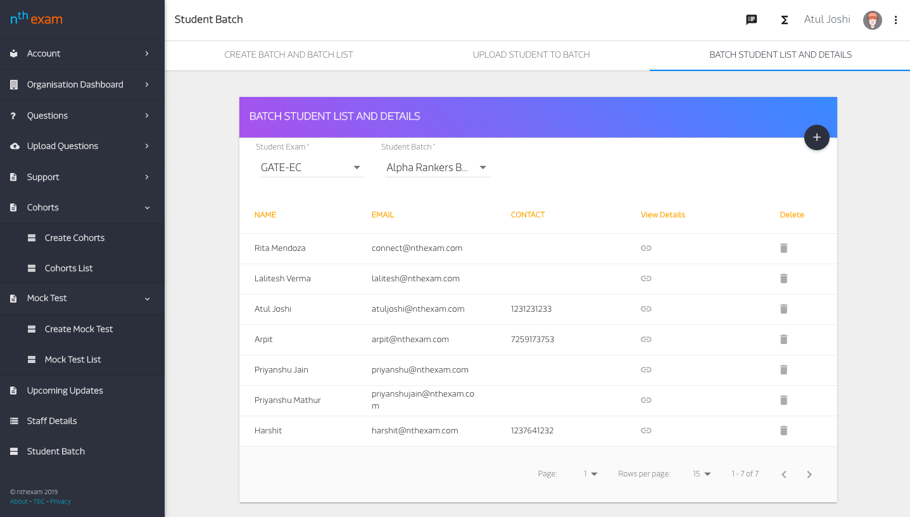
Task: Go to next page of results
Action: tap(809, 475)
